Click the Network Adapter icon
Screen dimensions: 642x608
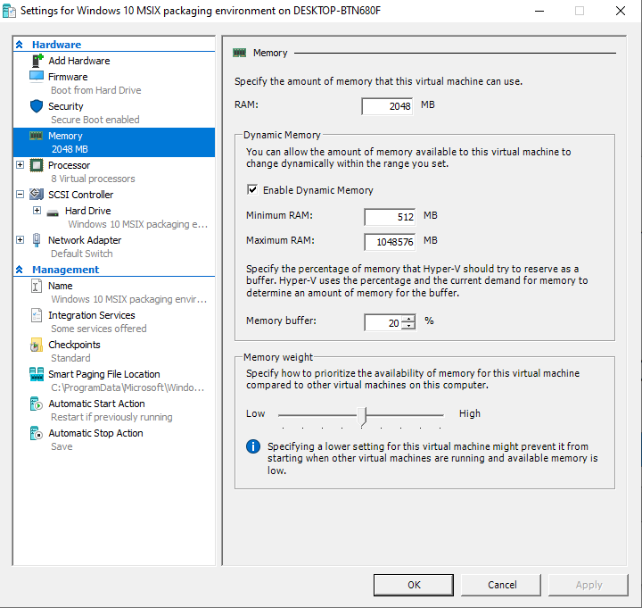click(x=37, y=240)
